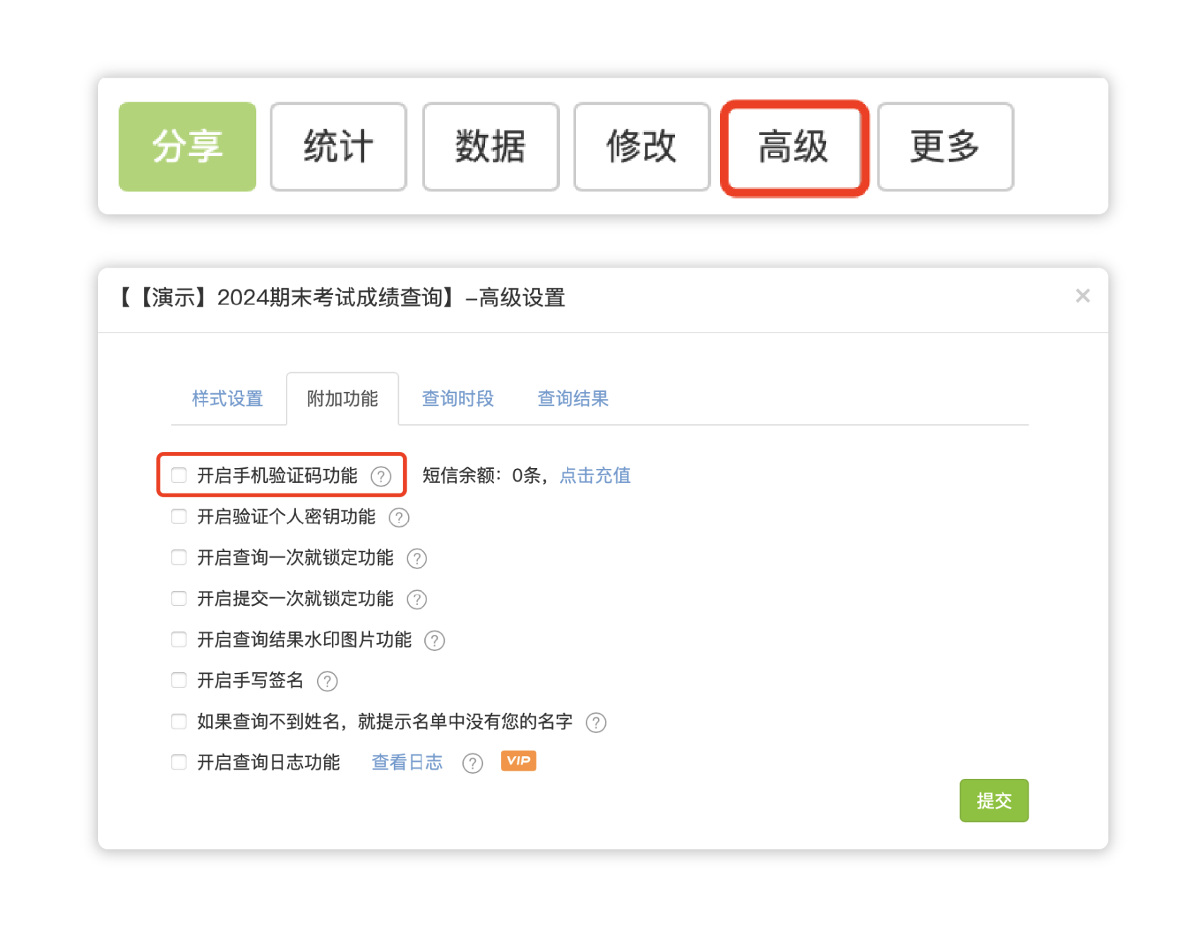The image size is (1203, 932).
Task: Submit settings with 提交 button
Action: click(993, 800)
